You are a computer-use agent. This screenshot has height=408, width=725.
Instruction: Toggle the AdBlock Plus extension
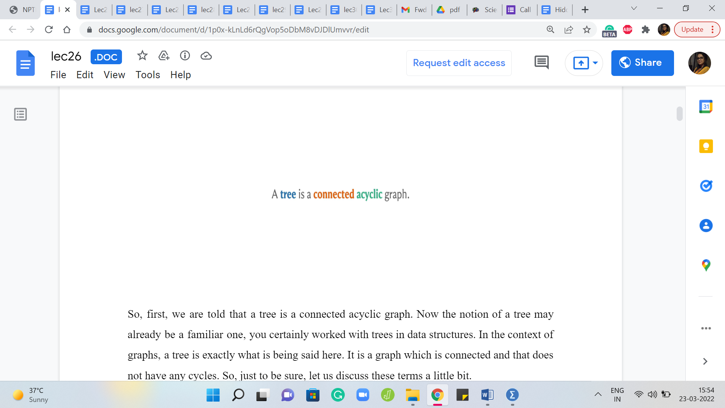pos(628,29)
